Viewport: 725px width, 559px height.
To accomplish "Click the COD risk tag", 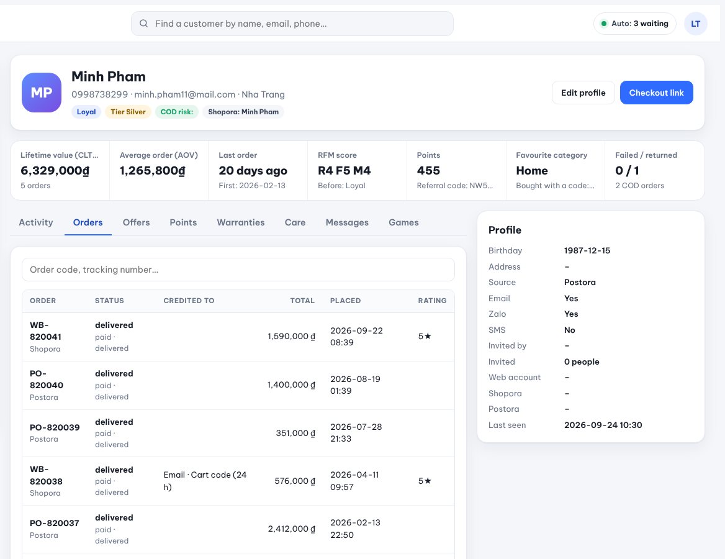I will (177, 112).
